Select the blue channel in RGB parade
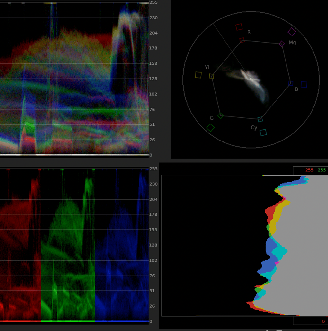This screenshot has width=328, height=331. 122,245
